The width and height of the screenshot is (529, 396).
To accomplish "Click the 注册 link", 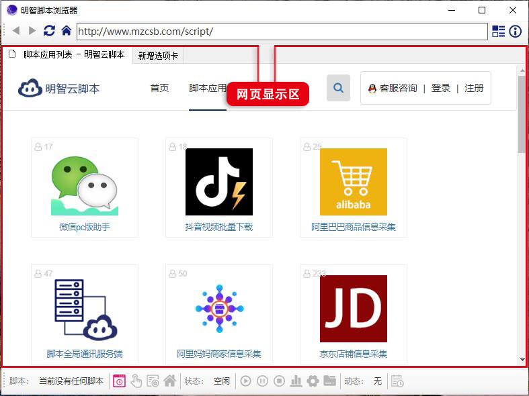I will click(474, 88).
